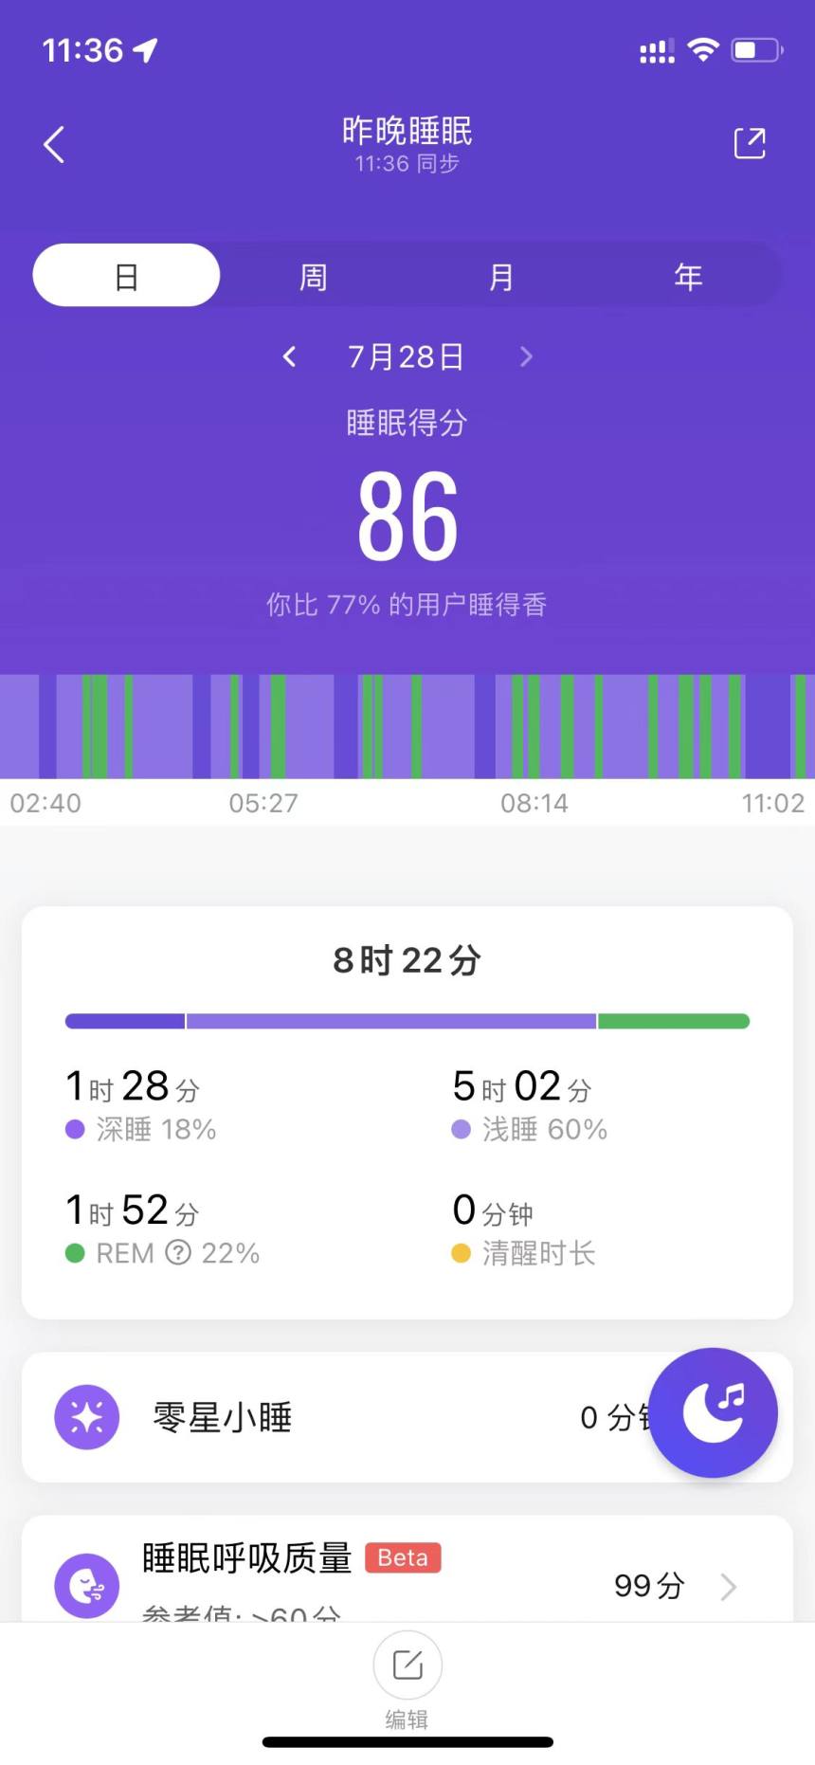Screen dimensions: 815x1765
Task: Go to previous day arrow
Action: [290, 356]
